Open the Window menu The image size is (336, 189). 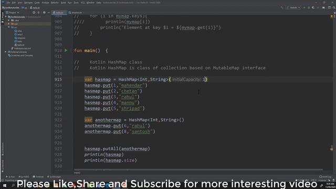[90, 3]
